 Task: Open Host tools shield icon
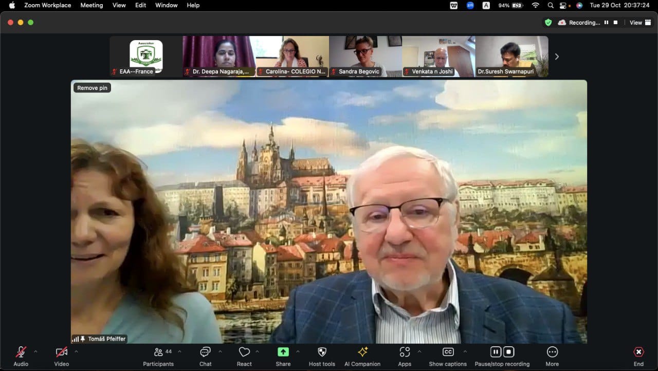[x=322, y=353]
